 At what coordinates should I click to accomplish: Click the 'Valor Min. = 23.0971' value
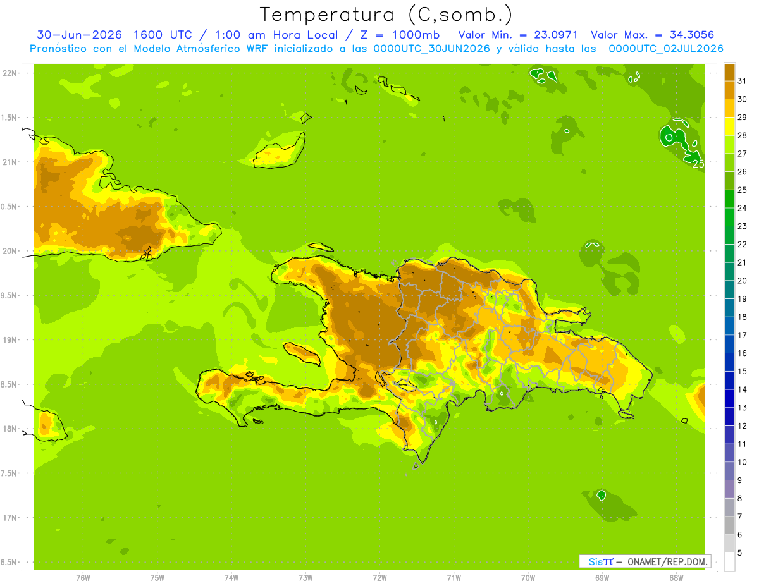(517, 35)
